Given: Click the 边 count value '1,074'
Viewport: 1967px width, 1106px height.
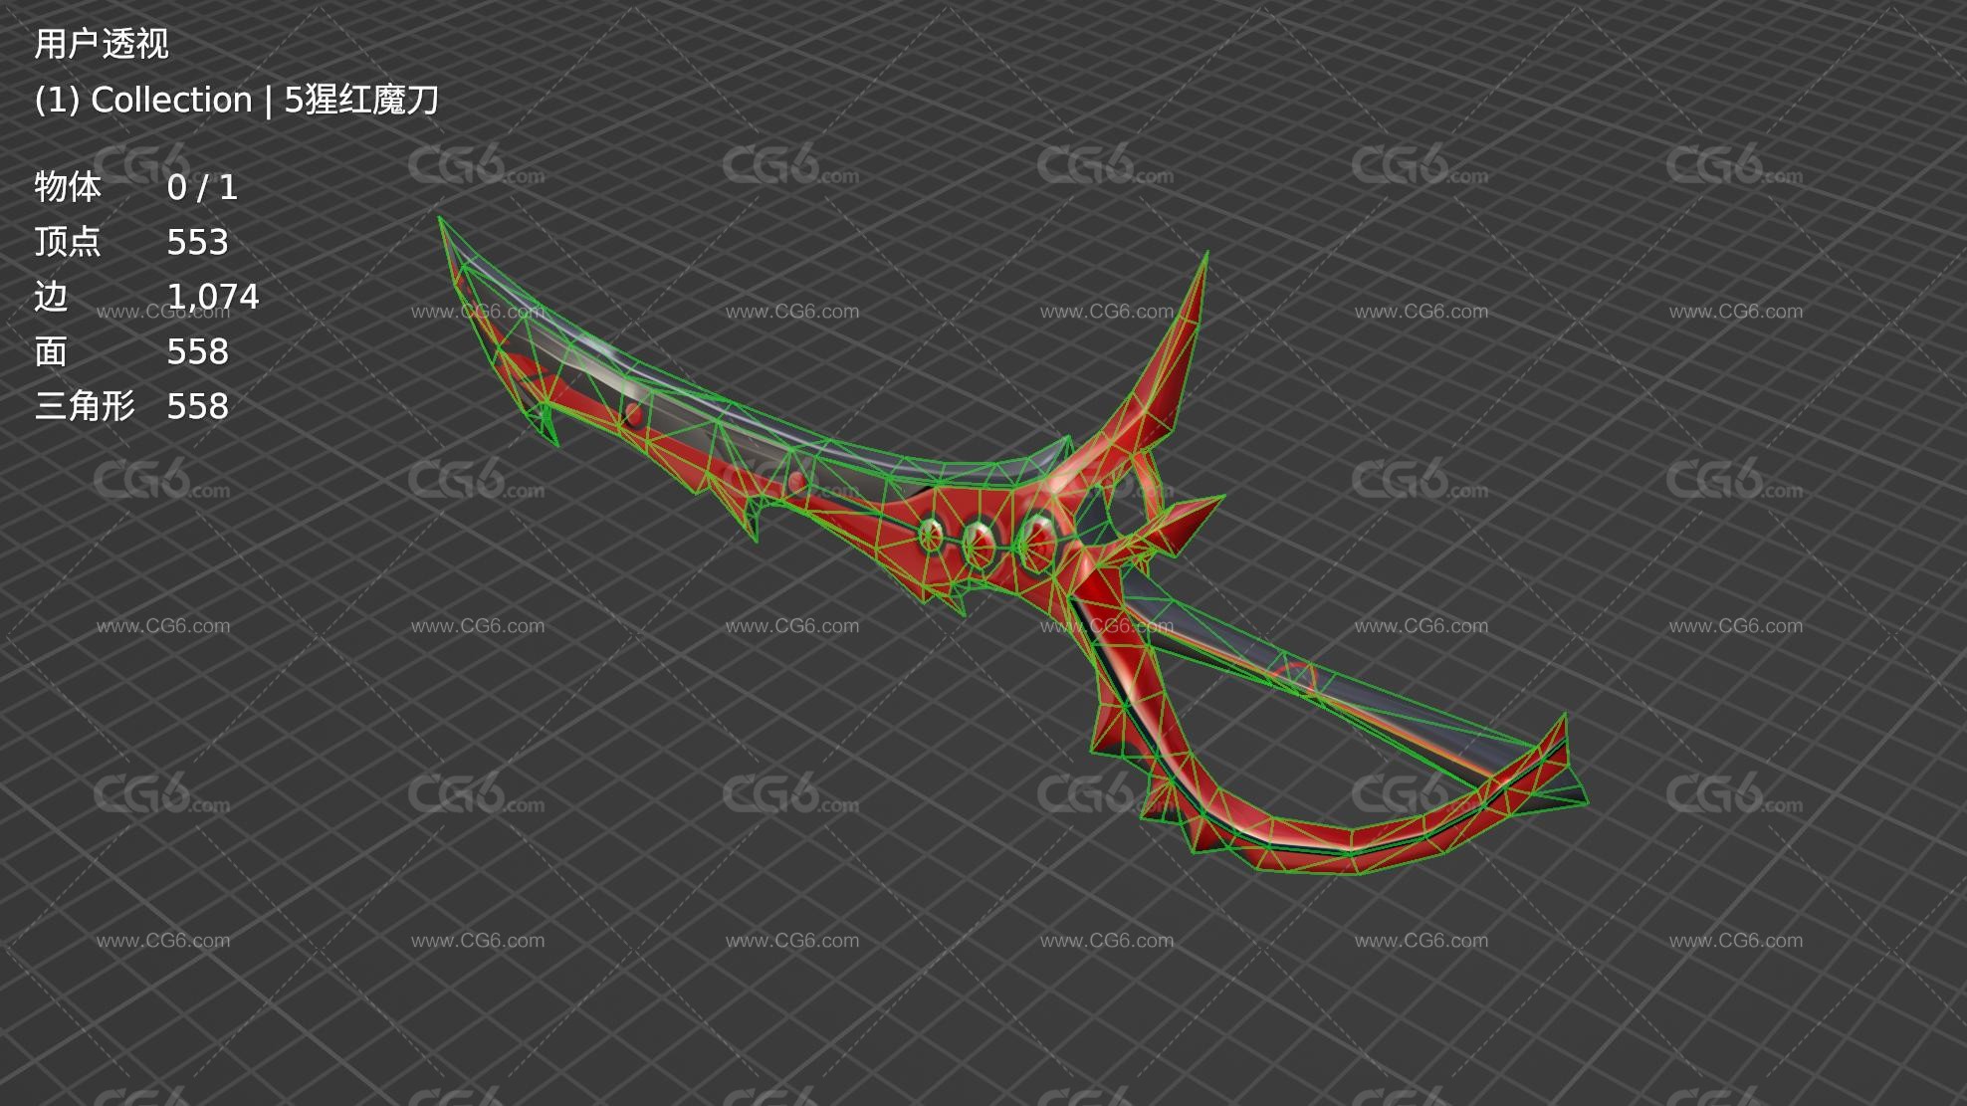Looking at the screenshot, I should coord(213,297).
